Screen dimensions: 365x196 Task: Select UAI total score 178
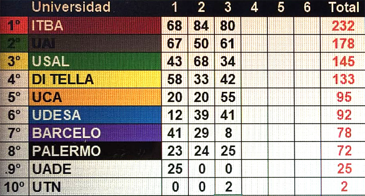(x=343, y=43)
